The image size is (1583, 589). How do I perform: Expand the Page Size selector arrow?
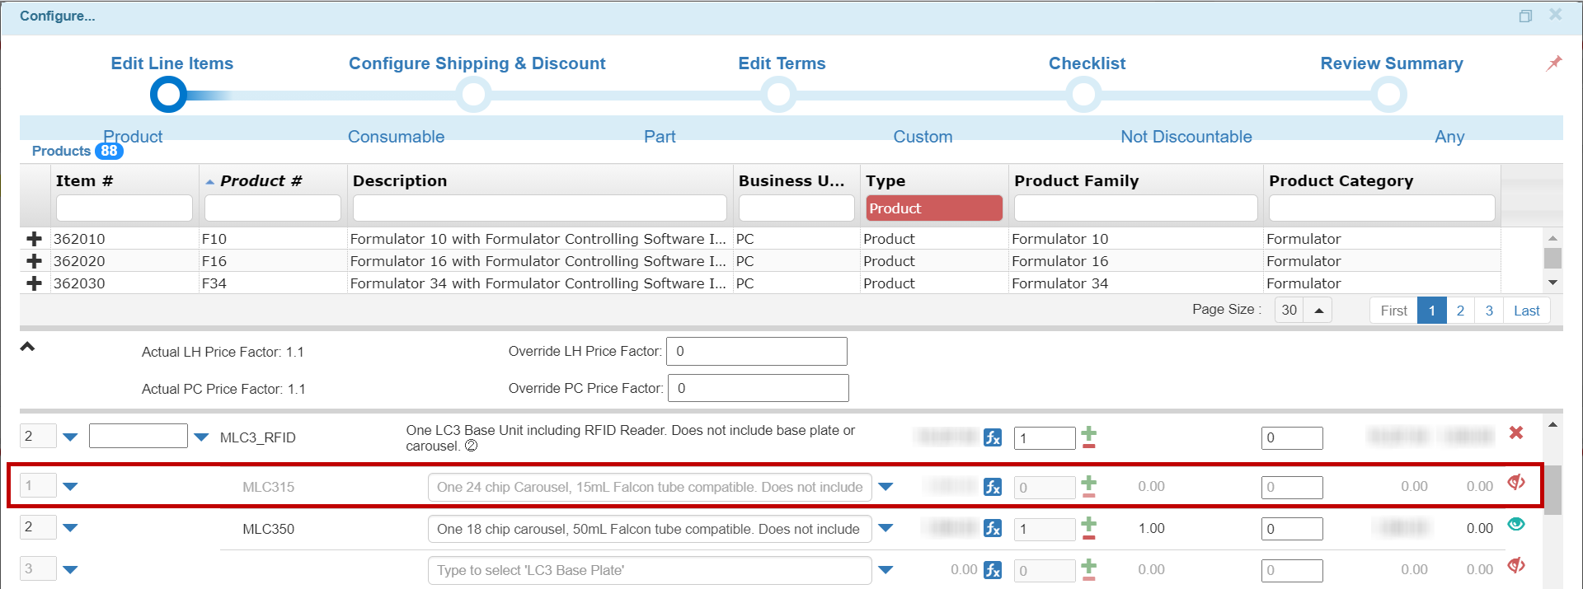pos(1318,311)
